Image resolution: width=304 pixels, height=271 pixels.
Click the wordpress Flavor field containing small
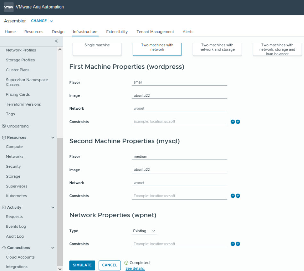179,82
